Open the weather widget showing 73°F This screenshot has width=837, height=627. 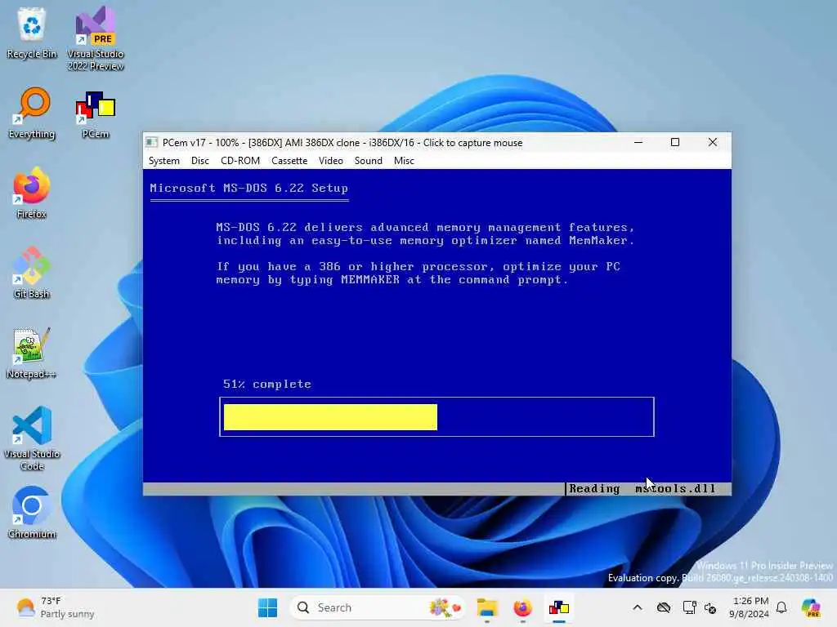[55, 607]
